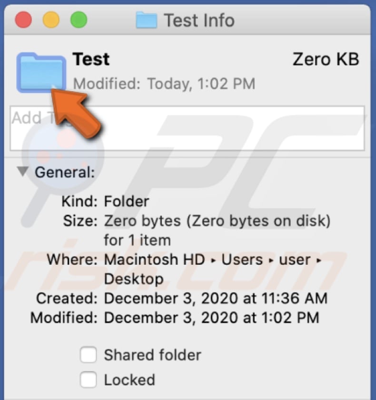Click the Kind: Folder text entry
The image size is (376, 400).
(x=105, y=201)
